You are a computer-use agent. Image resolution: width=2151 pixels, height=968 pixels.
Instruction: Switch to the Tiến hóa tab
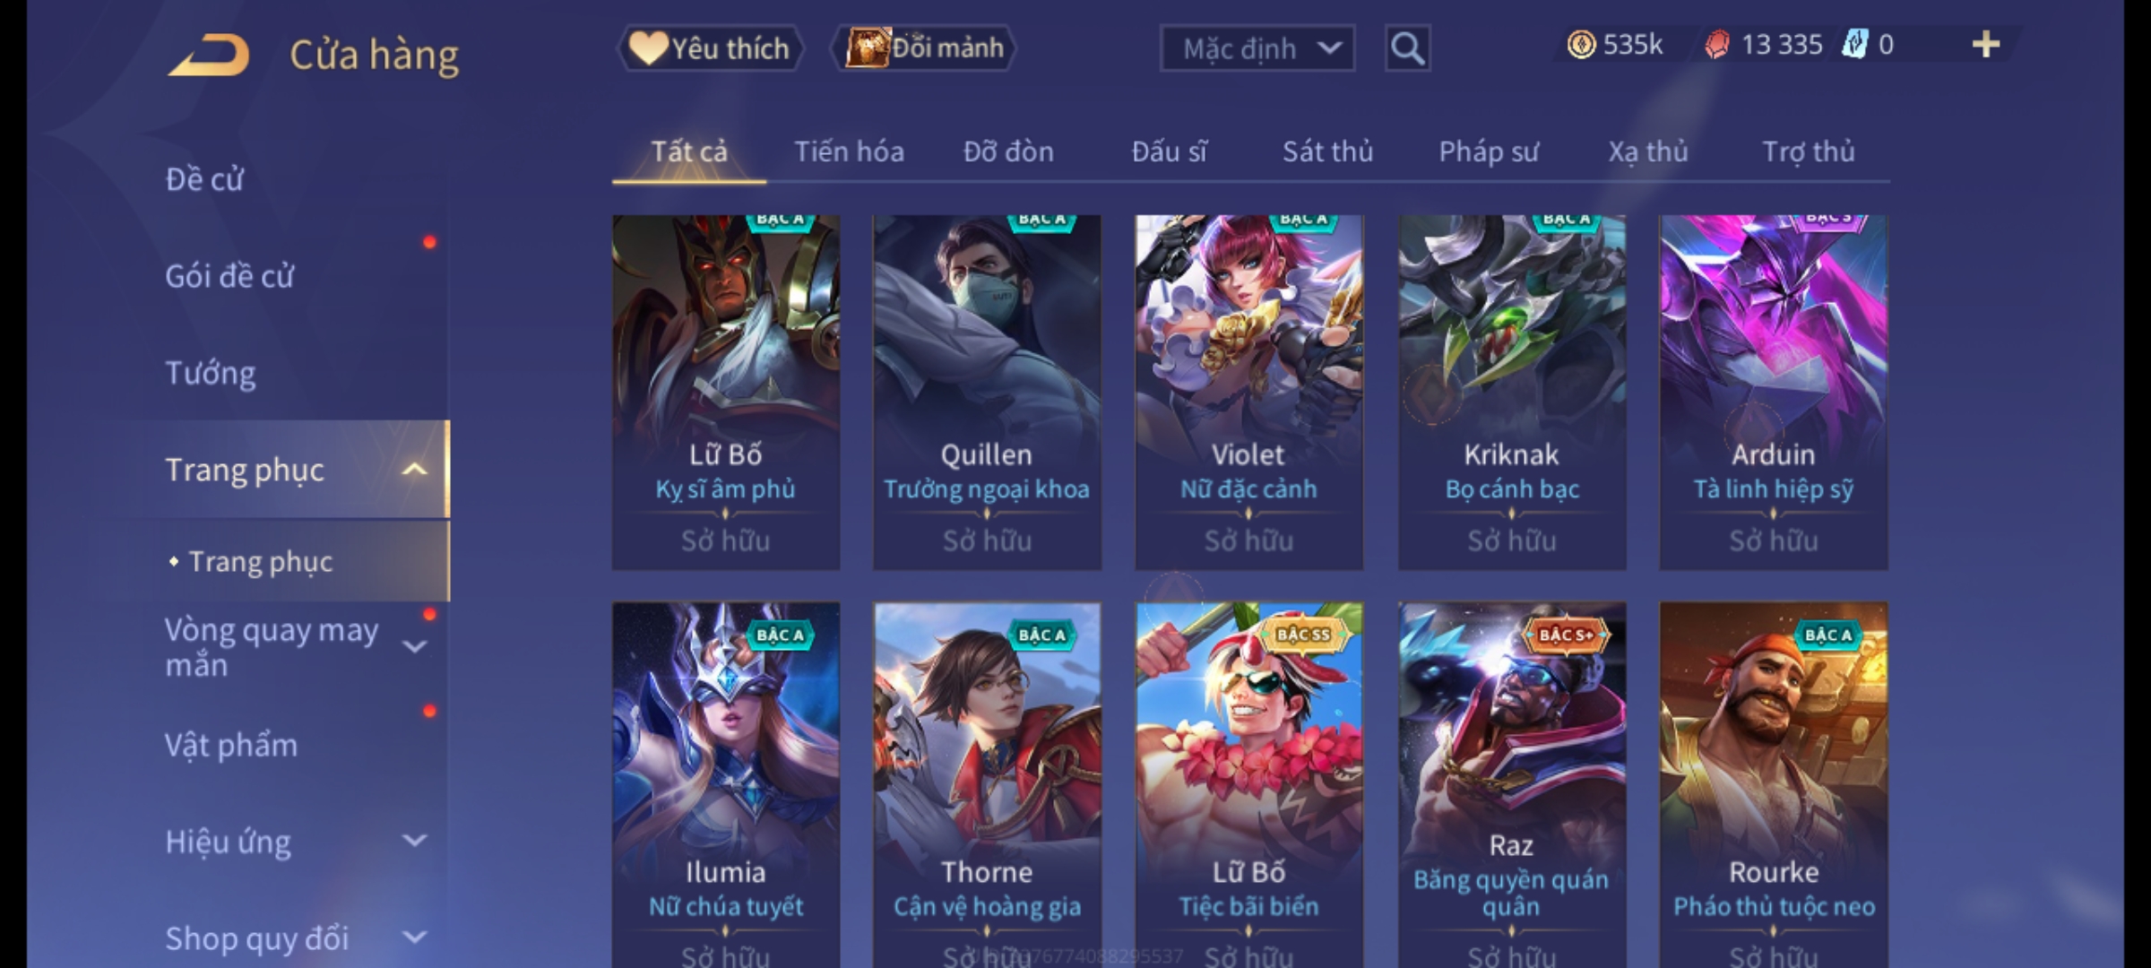click(x=849, y=151)
